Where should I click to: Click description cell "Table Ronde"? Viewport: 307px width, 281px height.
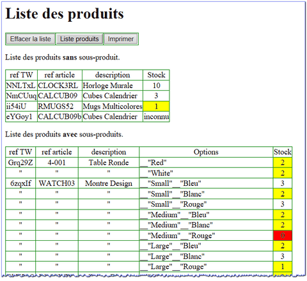coord(109,163)
